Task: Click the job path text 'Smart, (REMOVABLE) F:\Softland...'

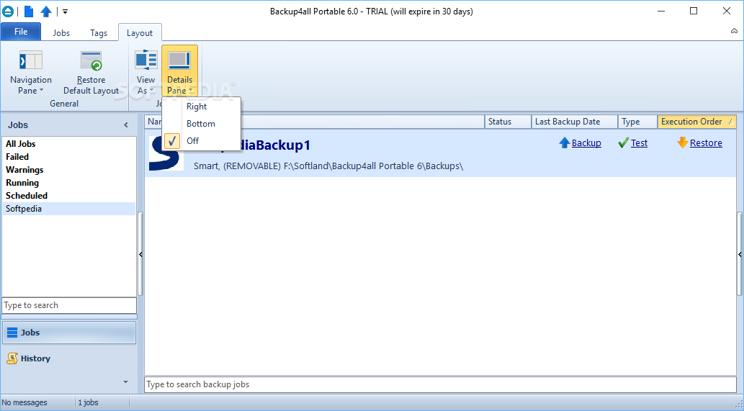Action: (x=328, y=166)
